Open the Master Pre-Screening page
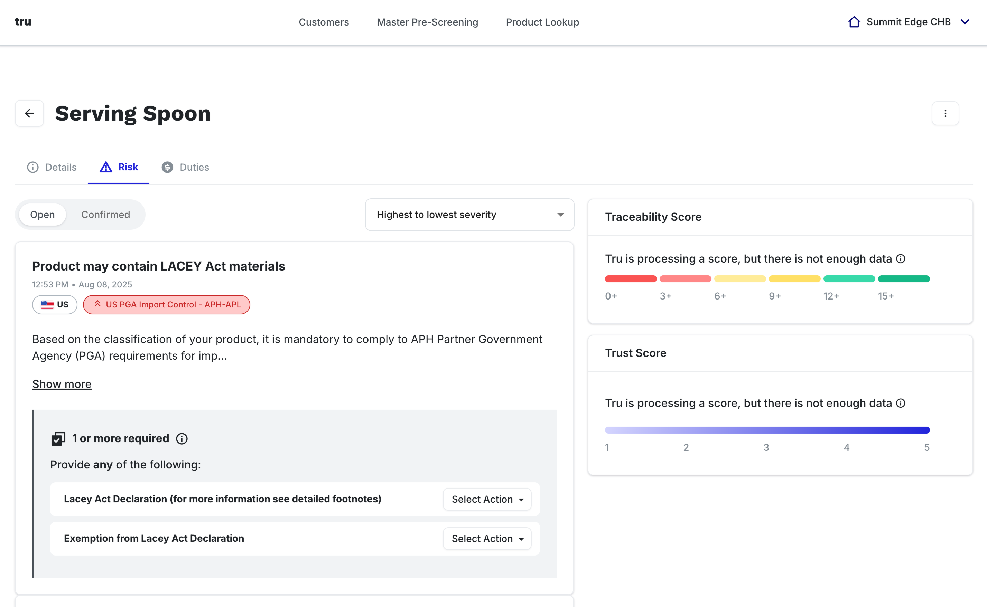The image size is (987, 607). pyautogui.click(x=427, y=22)
